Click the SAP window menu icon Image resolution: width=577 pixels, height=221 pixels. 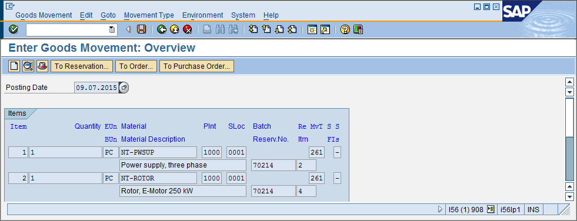(x=10, y=6)
